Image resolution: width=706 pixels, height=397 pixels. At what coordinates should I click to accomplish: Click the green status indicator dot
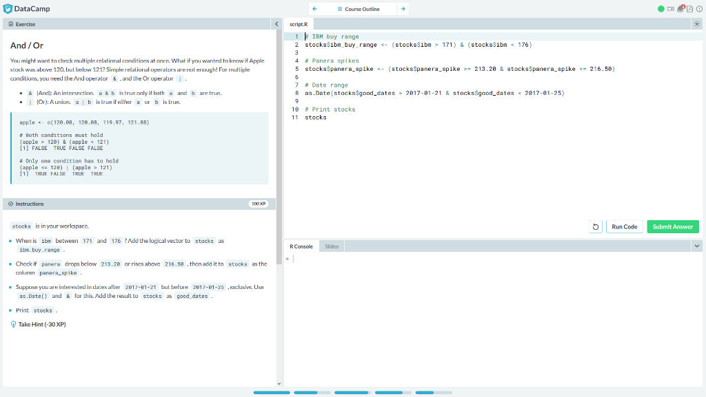[x=660, y=9]
